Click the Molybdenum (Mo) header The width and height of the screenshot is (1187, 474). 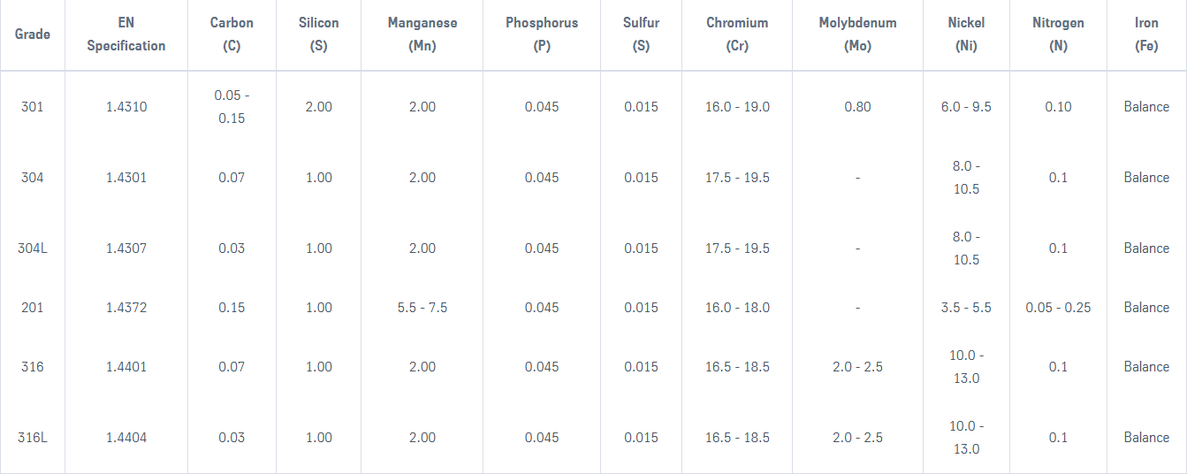tap(857, 34)
